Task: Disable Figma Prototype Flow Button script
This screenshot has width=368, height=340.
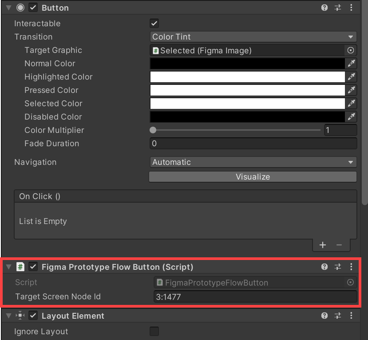Action: tap(33, 267)
